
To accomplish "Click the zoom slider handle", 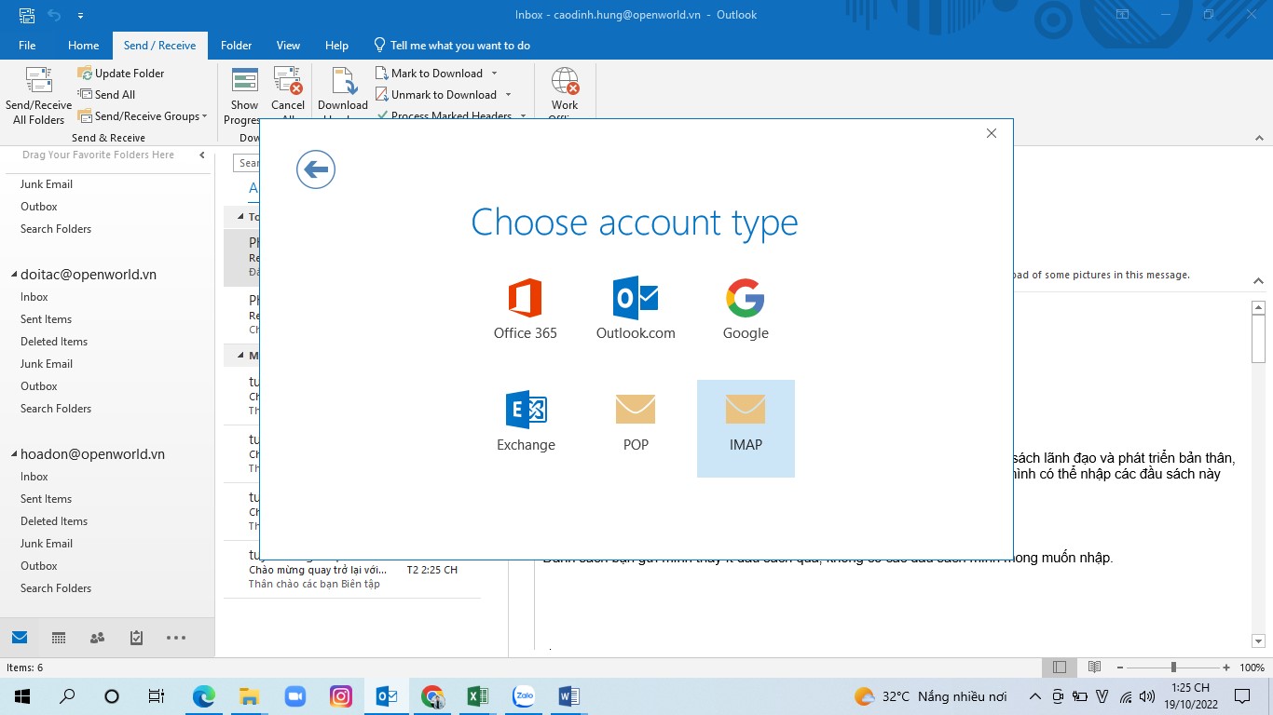I will (x=1173, y=668).
